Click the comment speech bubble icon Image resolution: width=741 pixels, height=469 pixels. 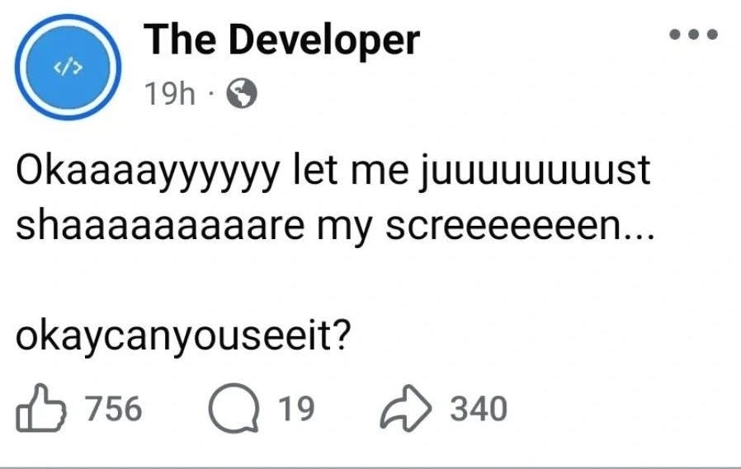[235, 409]
